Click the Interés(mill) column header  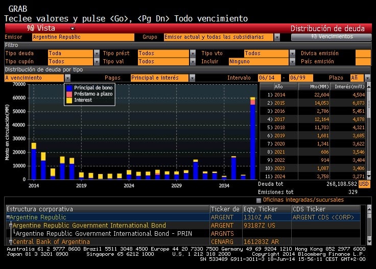tap(348, 87)
